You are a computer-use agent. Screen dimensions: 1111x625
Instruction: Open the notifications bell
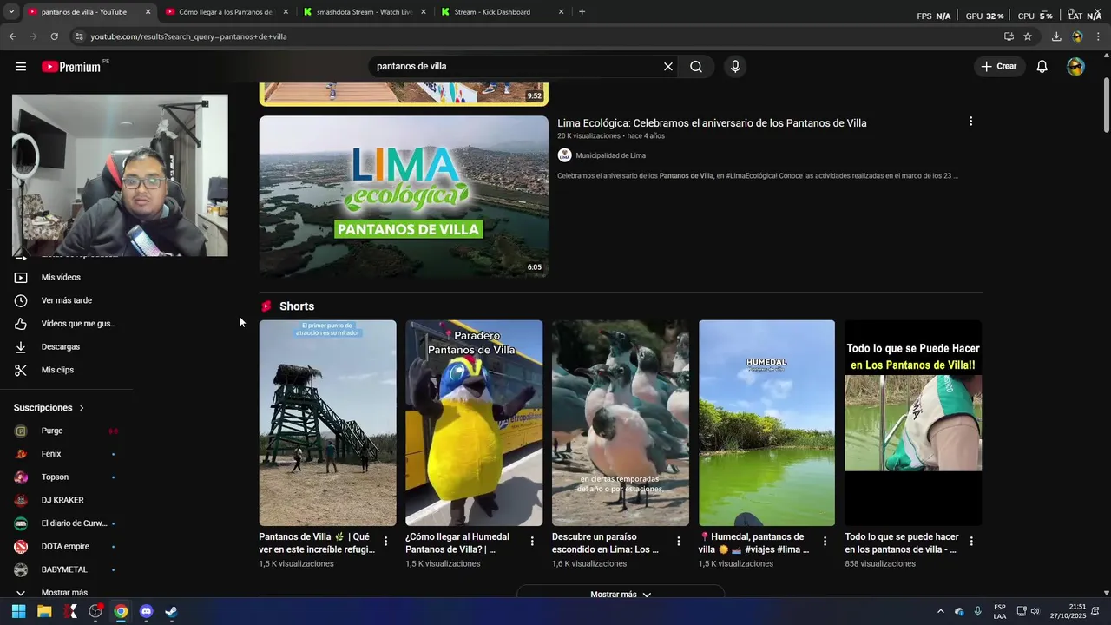tap(1042, 67)
